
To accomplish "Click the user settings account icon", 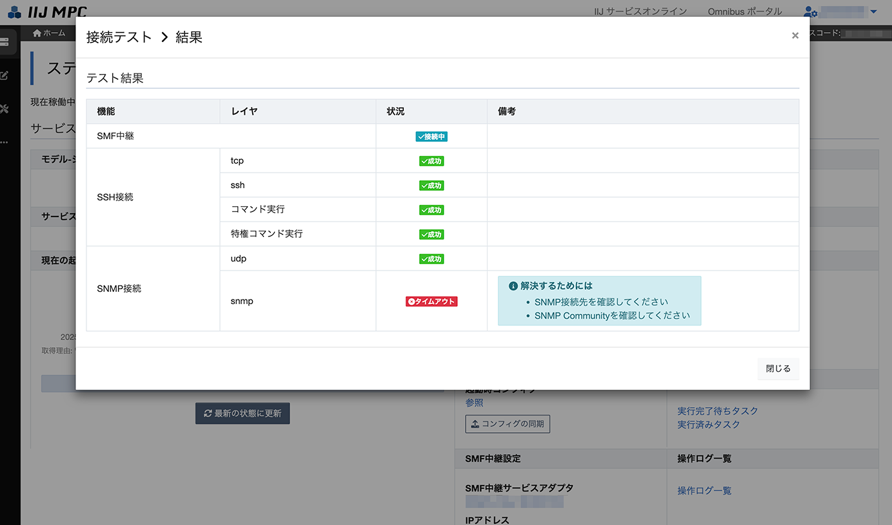I will pyautogui.click(x=810, y=12).
